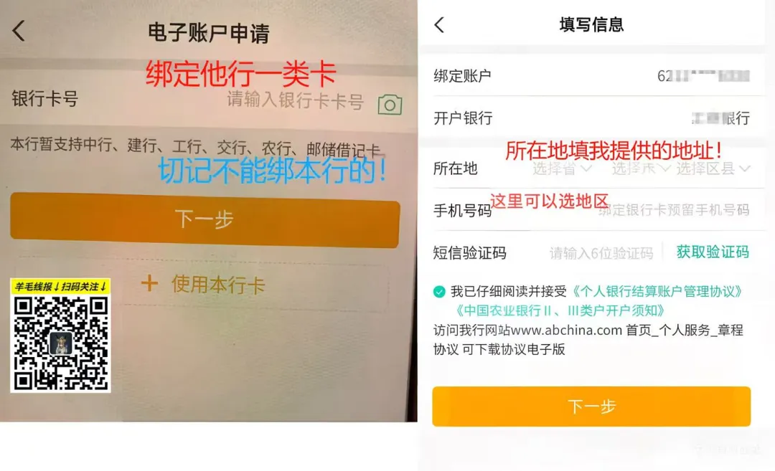Tap 获取验证码 to request SMS code

point(713,252)
